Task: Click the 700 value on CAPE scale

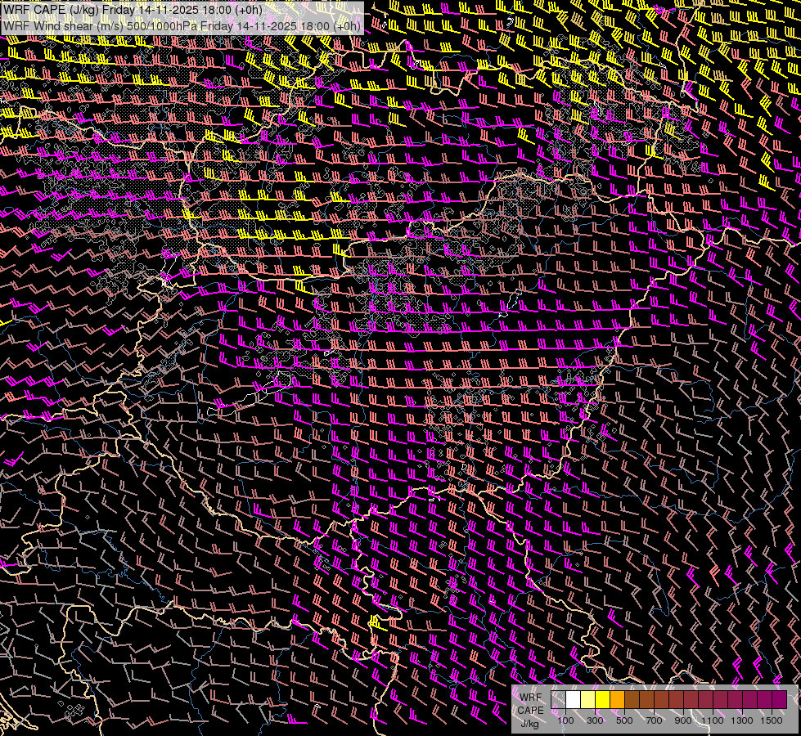Action: coord(654,720)
